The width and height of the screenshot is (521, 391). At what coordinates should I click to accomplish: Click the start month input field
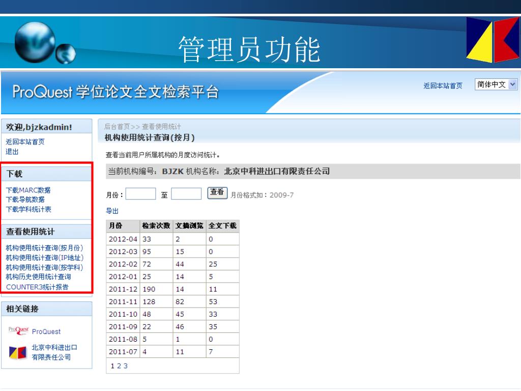(x=140, y=194)
